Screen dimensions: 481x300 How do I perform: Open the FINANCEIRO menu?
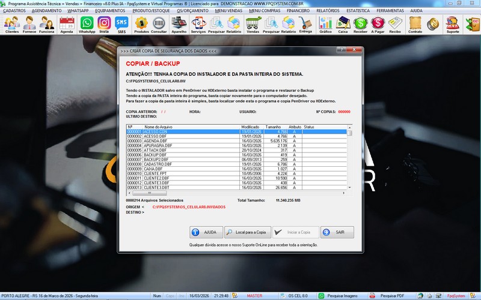[x=302, y=11]
